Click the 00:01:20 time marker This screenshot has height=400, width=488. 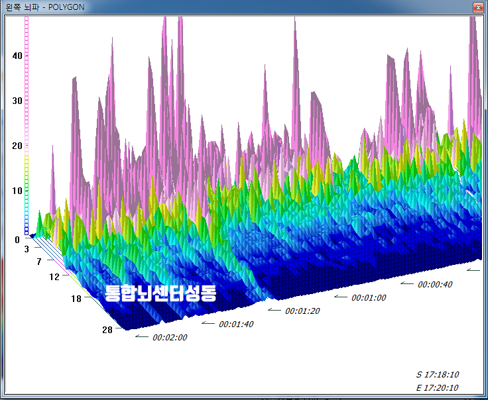(302, 311)
